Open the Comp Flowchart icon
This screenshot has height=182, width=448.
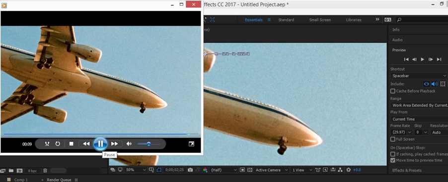coord(340,170)
